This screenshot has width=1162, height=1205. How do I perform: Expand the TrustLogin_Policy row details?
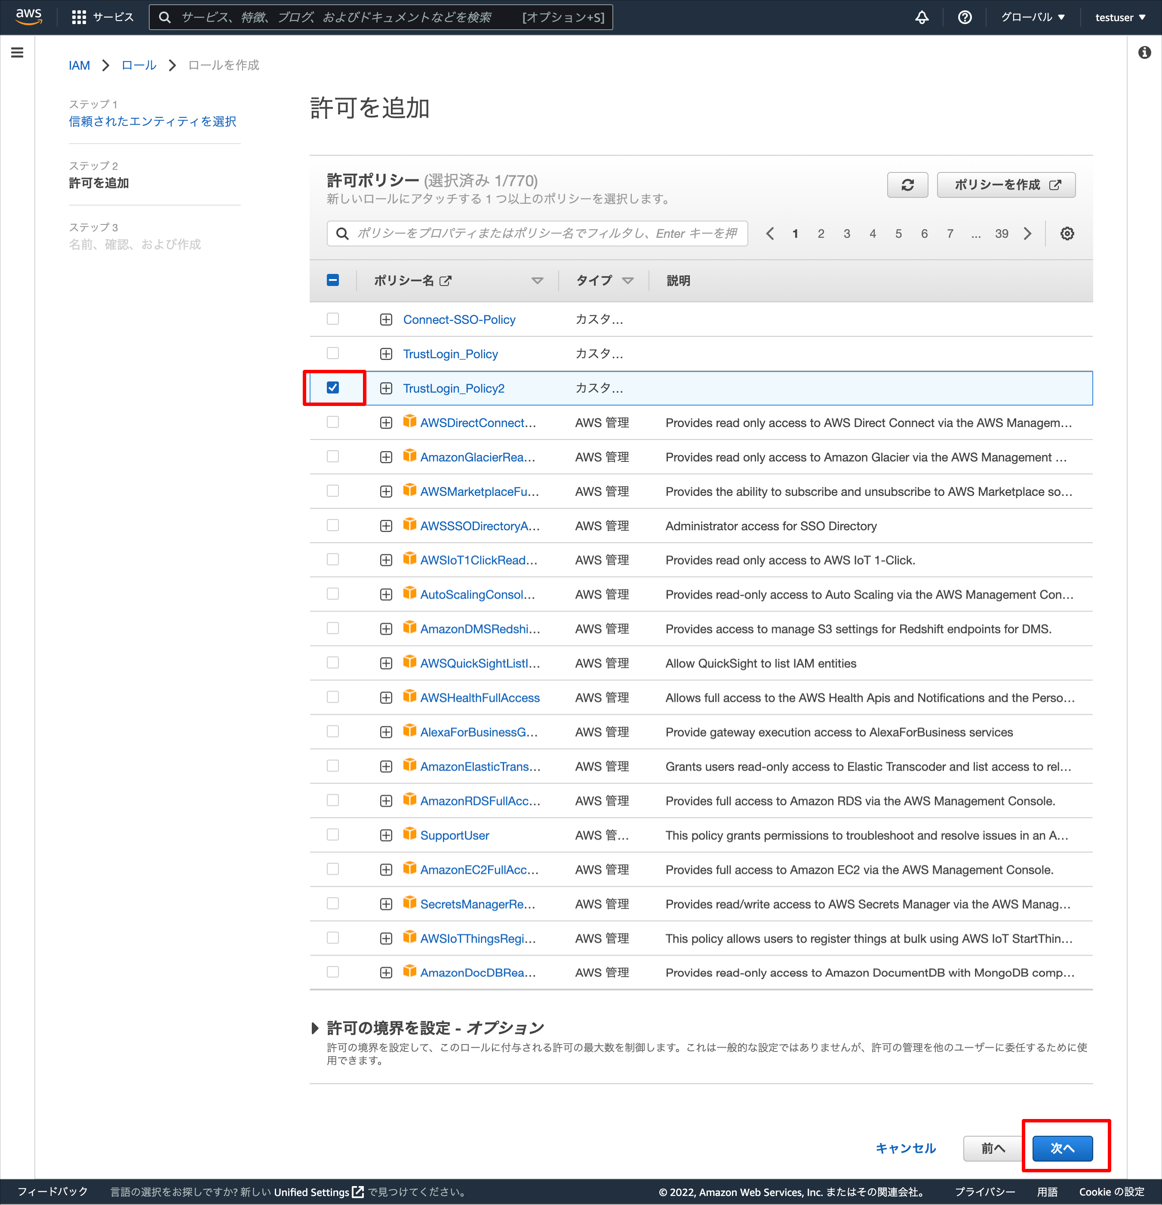[386, 354]
